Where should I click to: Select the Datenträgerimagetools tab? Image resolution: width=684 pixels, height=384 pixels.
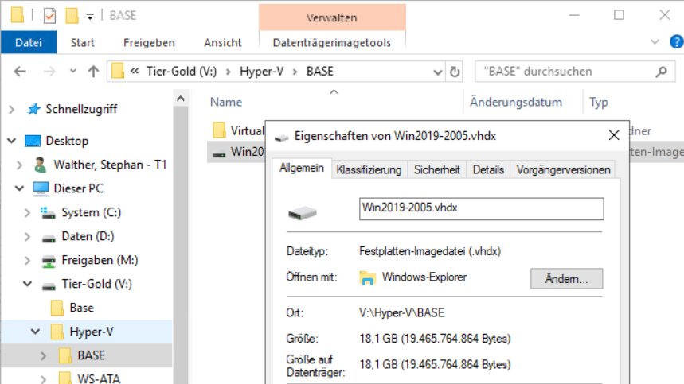[x=332, y=42]
